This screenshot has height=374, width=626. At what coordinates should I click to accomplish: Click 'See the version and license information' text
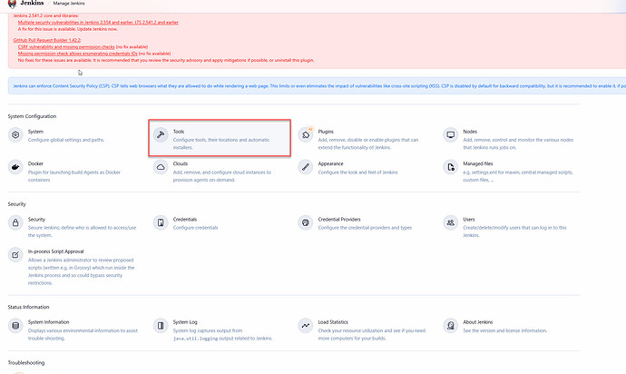coord(505,330)
